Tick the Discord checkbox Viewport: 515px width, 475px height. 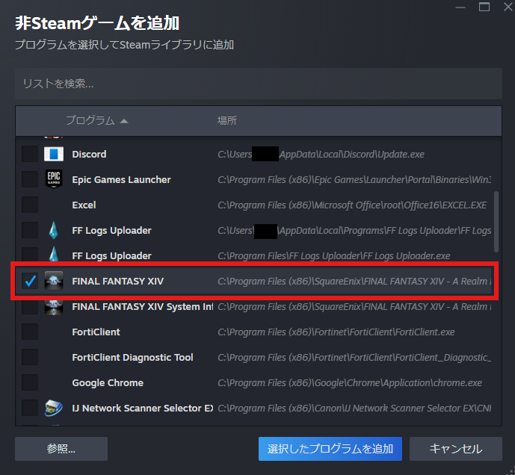[30, 154]
